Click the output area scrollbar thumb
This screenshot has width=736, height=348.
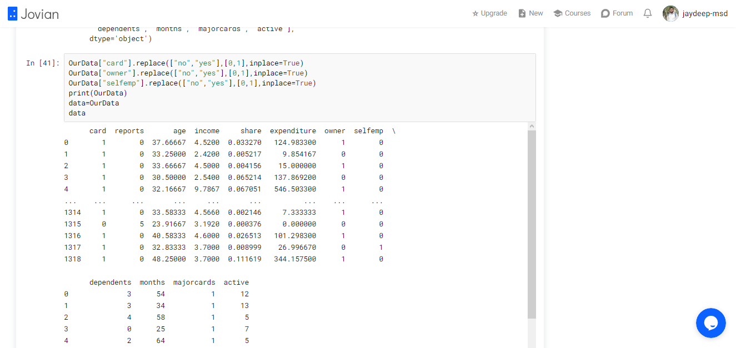pos(532,225)
